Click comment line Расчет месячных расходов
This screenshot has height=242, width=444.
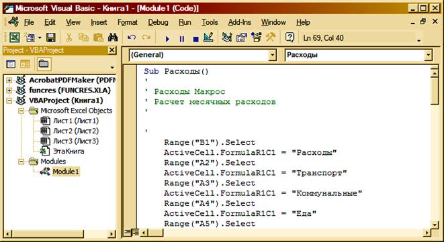pos(215,102)
